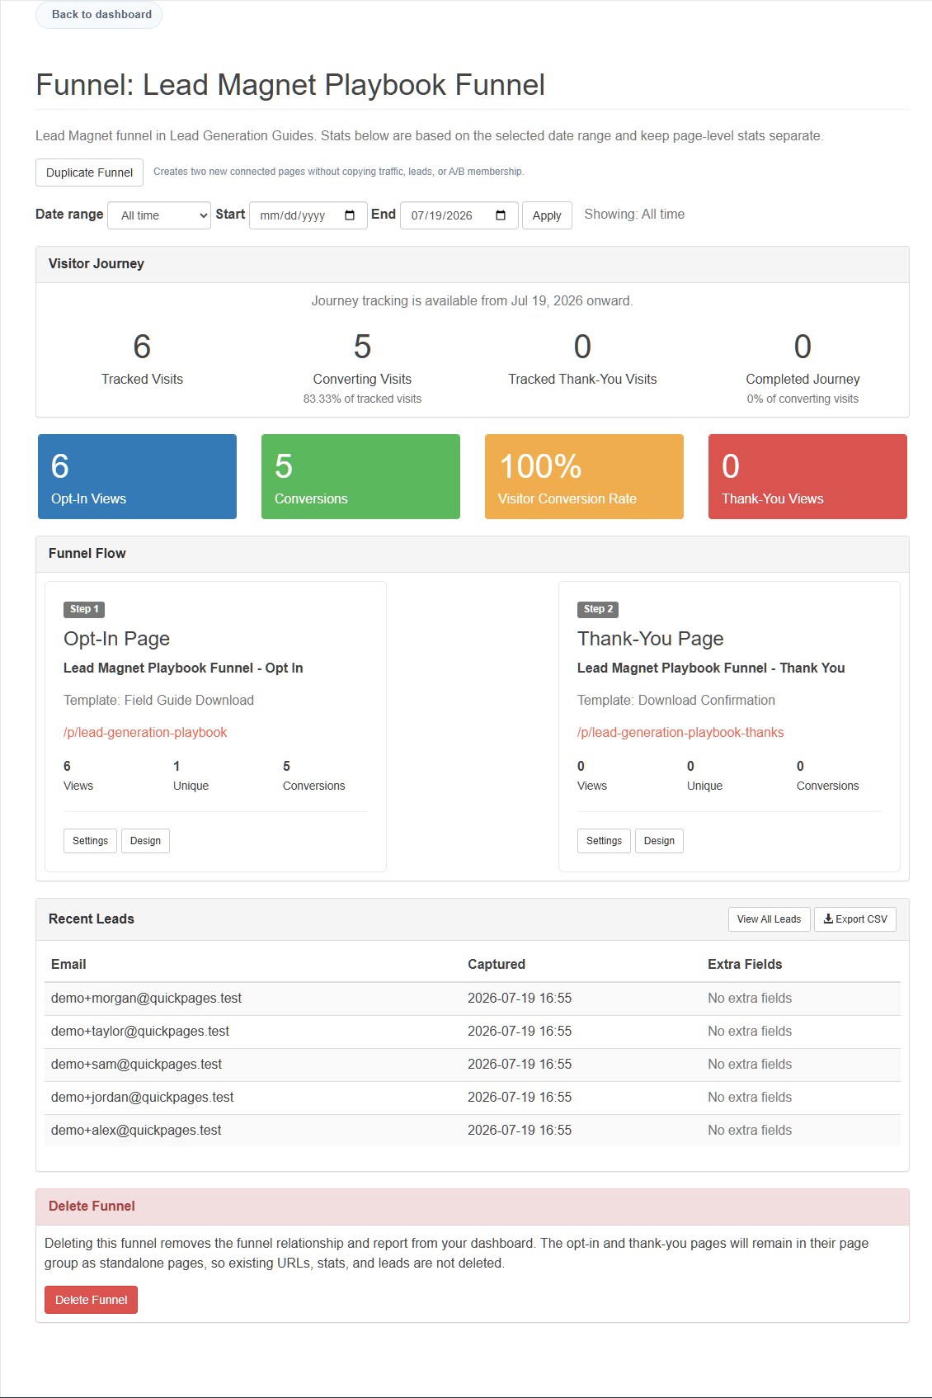Click the Completed Journey label
The image size is (932, 1398).
803,379
